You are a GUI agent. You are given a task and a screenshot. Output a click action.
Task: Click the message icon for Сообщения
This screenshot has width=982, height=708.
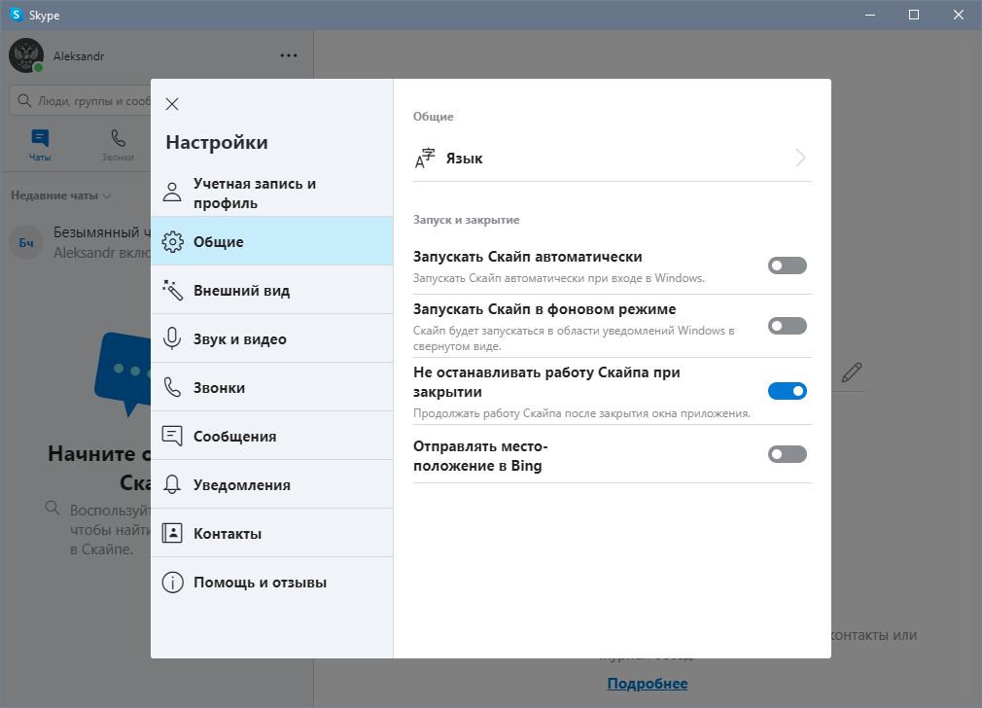point(172,437)
